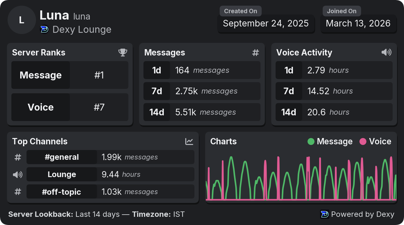The width and height of the screenshot is (404, 225).
Task: Click the Server Lookback label in the footer
Action: [41, 214]
